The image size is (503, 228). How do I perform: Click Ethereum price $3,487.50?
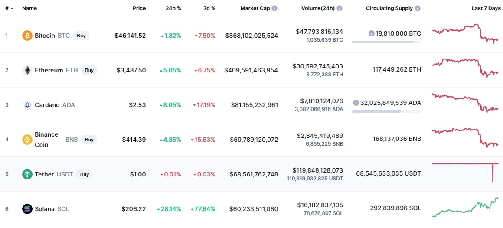coord(131,70)
